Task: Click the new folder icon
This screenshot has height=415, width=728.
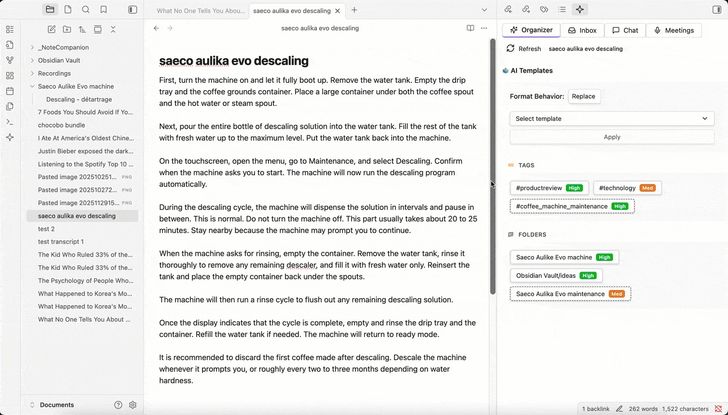Action: click(x=67, y=29)
